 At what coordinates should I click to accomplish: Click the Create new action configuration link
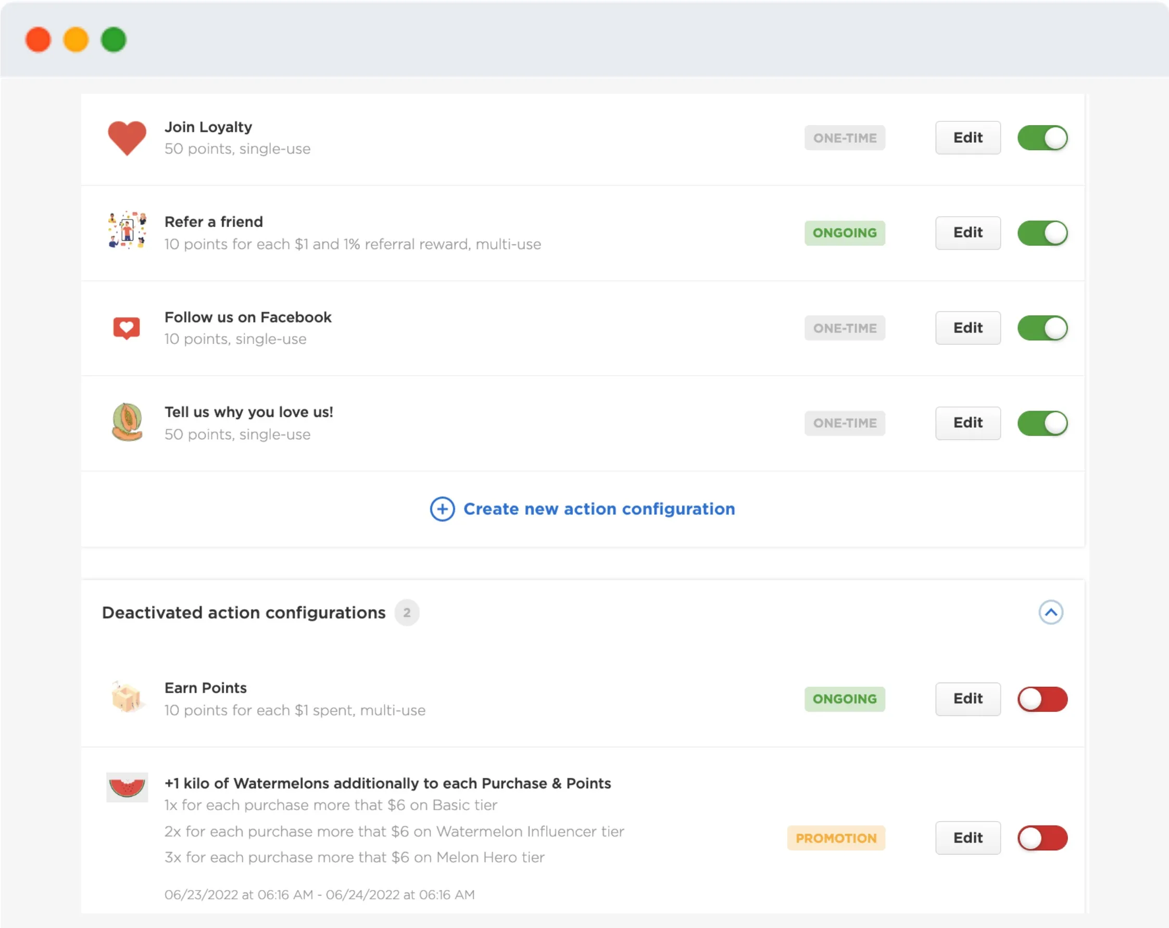599,509
